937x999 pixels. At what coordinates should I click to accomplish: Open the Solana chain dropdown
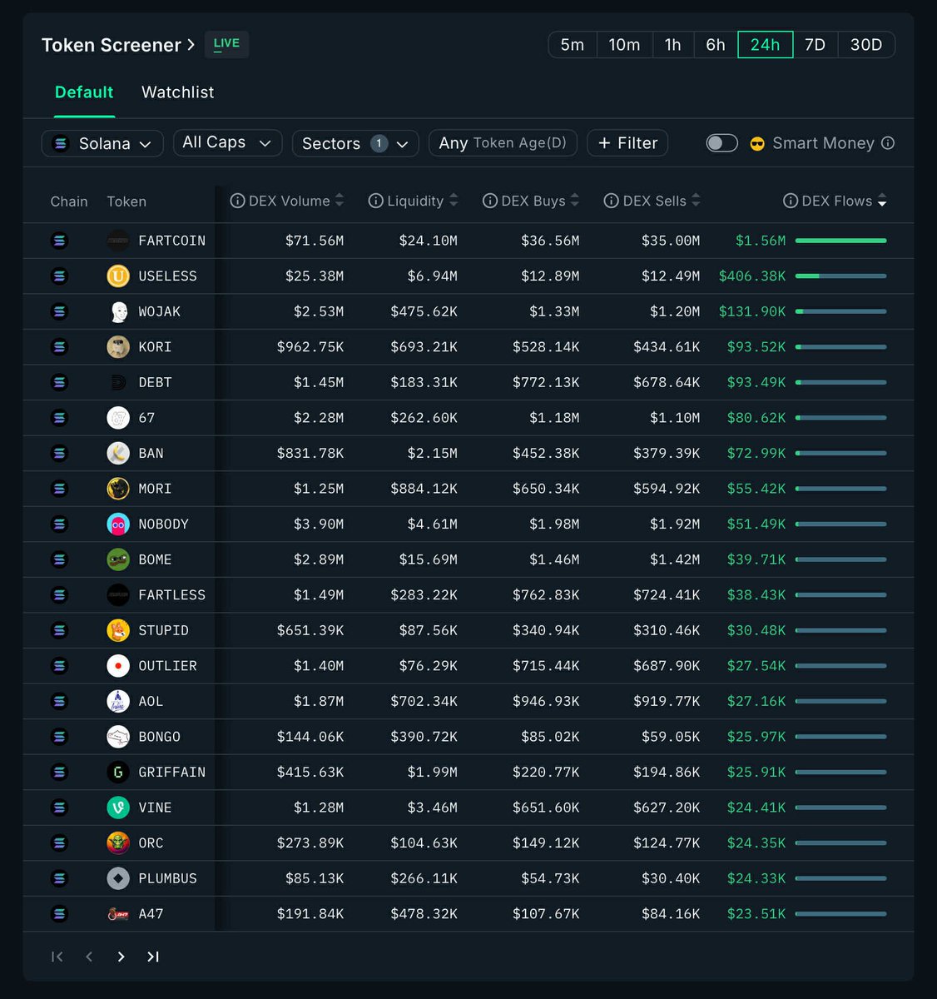pyautogui.click(x=102, y=143)
